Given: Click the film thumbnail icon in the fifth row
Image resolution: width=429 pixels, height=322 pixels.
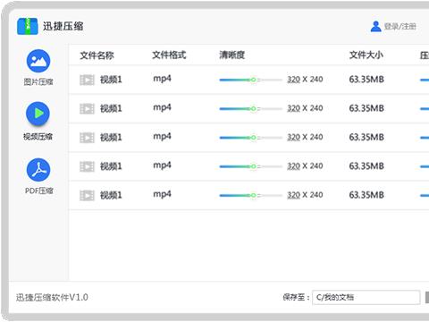Looking at the screenshot, I should 87,196.
